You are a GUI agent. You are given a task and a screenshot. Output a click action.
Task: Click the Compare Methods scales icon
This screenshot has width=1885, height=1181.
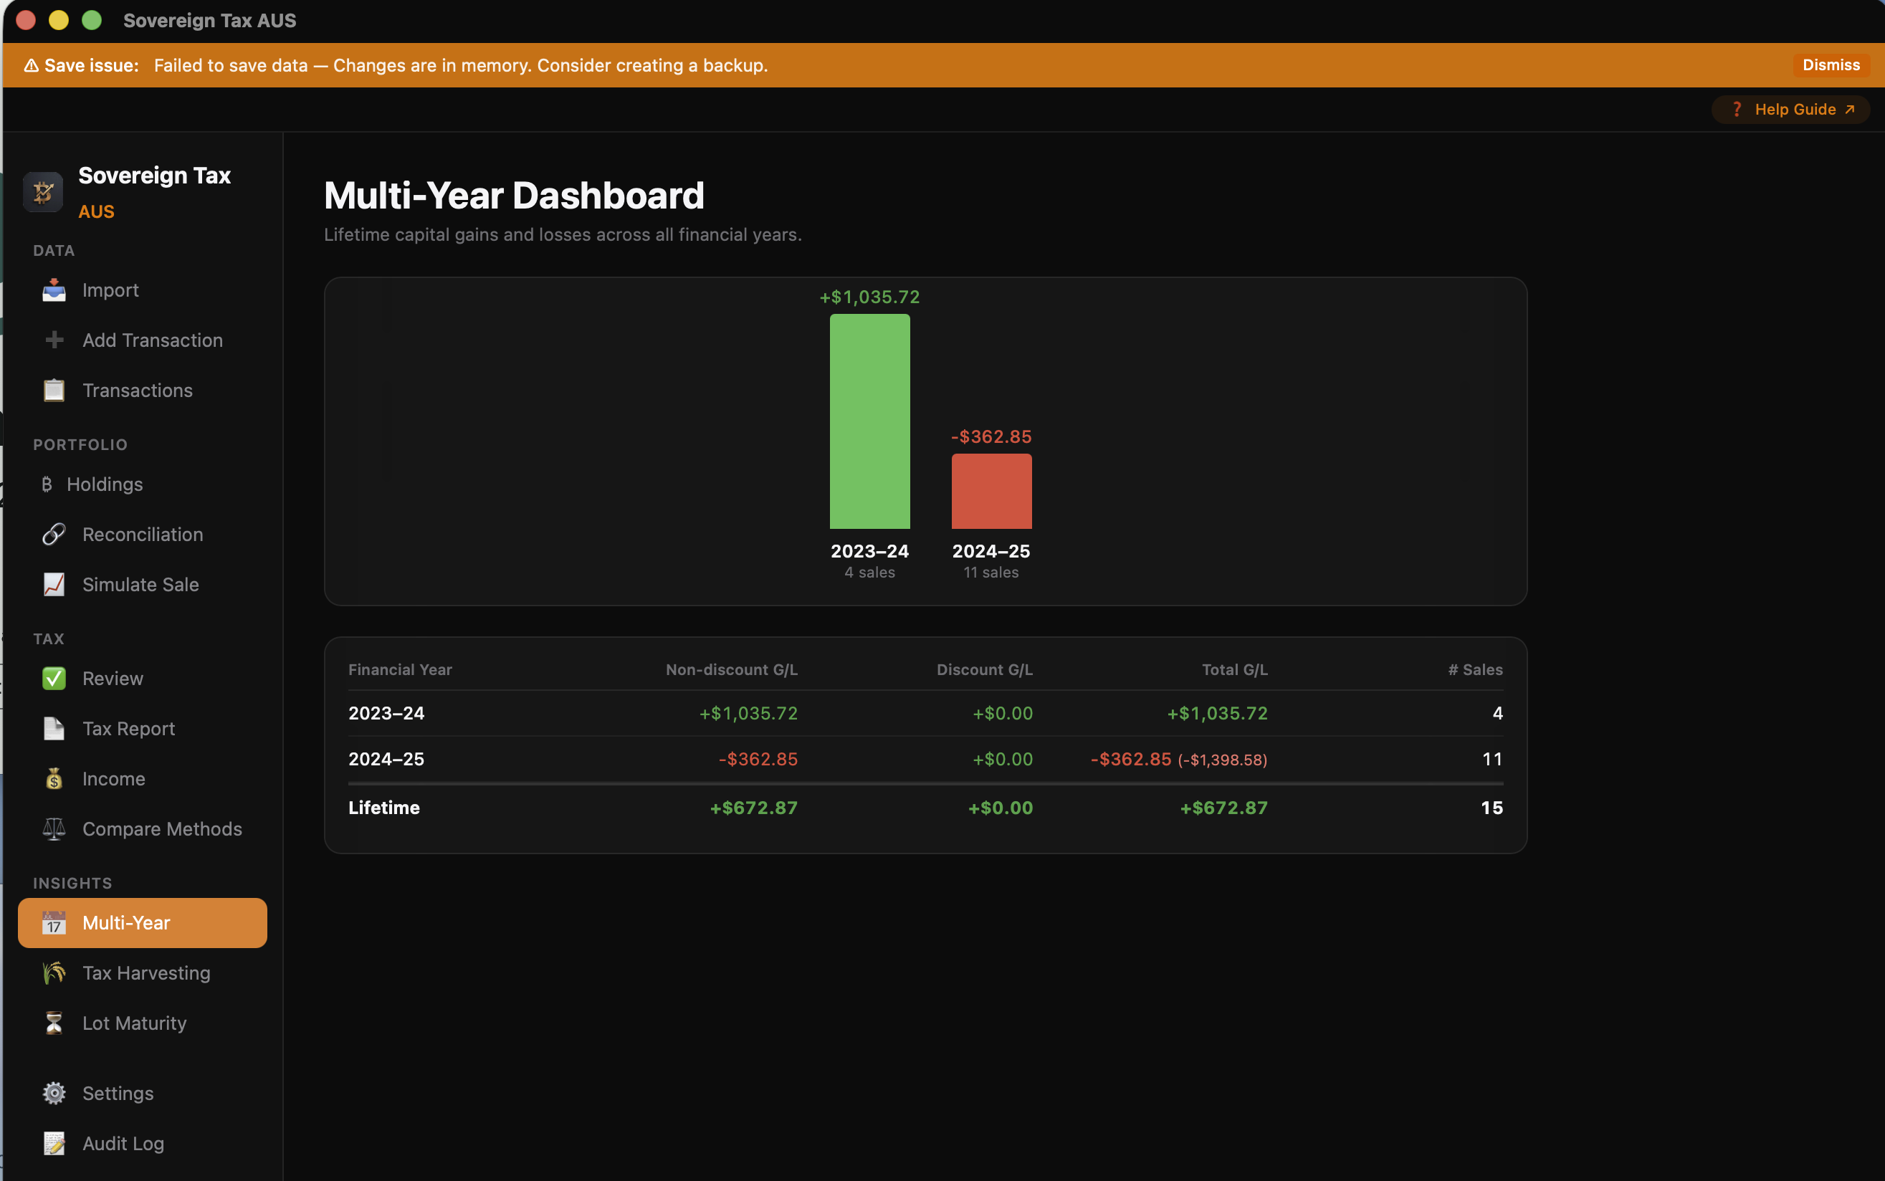point(53,828)
